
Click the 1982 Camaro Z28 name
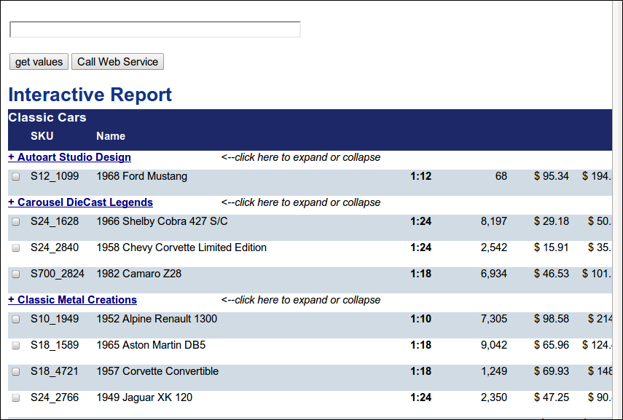point(139,274)
